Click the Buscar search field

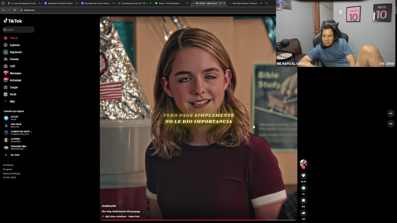point(19,30)
